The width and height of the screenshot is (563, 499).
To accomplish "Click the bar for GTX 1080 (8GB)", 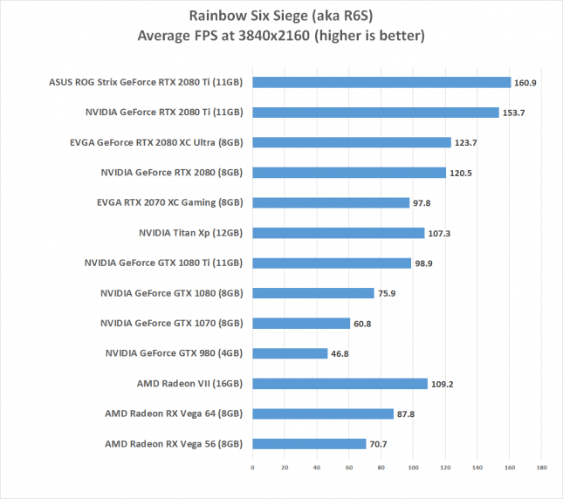I will coord(313,293).
